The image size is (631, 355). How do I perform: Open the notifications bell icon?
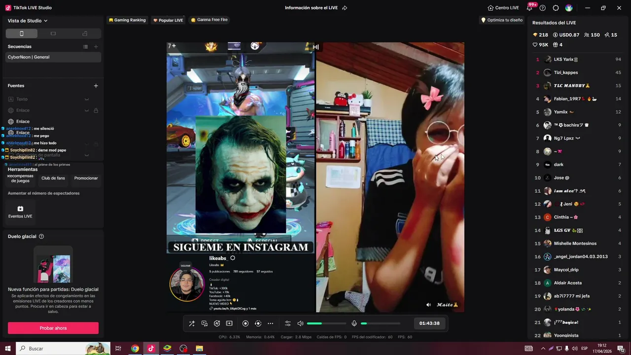(x=529, y=8)
